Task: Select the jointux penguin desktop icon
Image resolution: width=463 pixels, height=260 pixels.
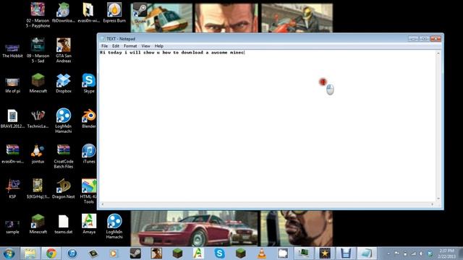Action: click(38, 154)
